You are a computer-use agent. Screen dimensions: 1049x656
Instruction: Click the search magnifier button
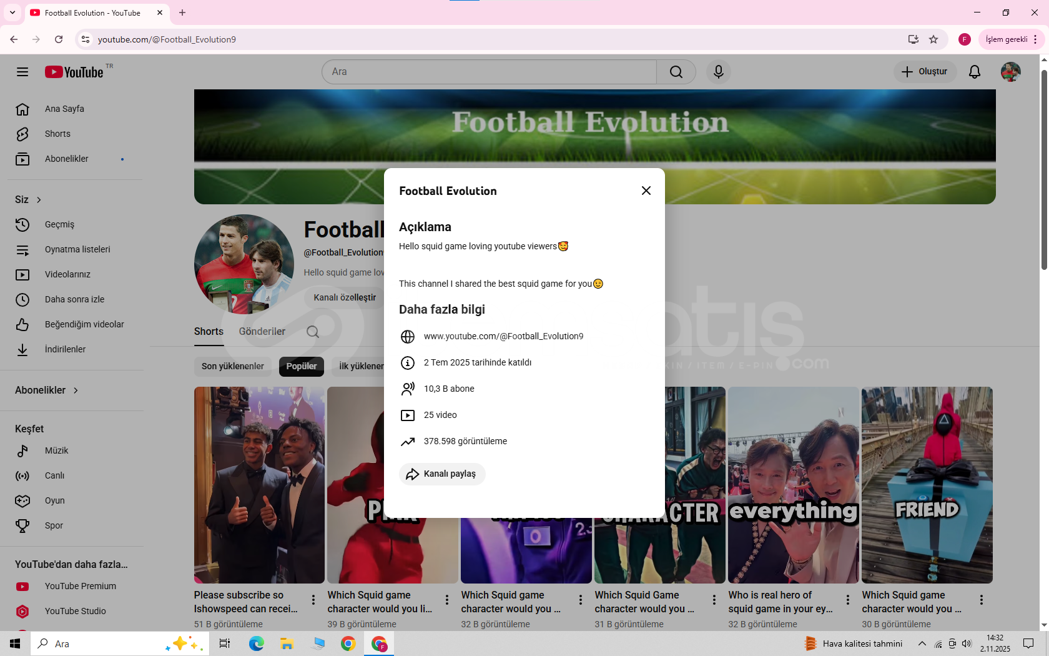pyautogui.click(x=676, y=72)
